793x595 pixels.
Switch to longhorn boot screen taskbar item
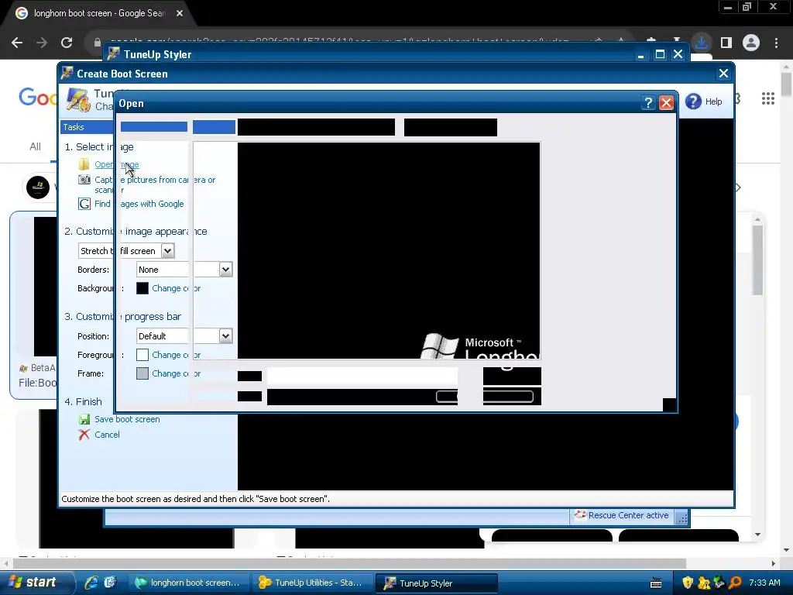click(187, 583)
